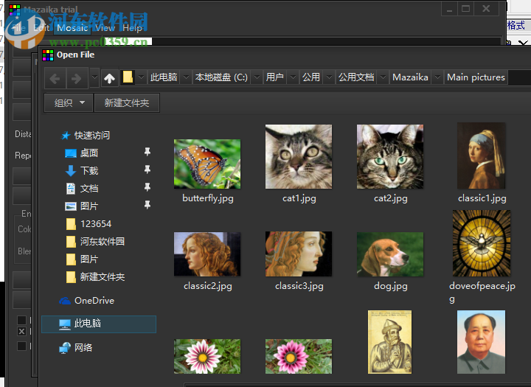Click the Forward navigation arrow
The width and height of the screenshot is (531, 387).
point(77,78)
